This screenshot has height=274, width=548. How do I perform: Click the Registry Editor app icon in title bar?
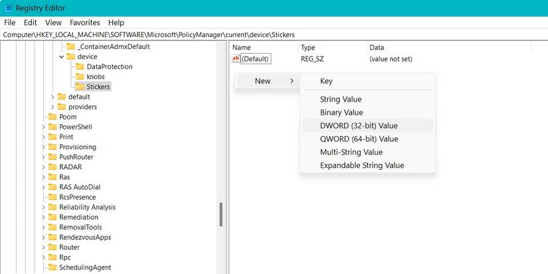click(8, 8)
